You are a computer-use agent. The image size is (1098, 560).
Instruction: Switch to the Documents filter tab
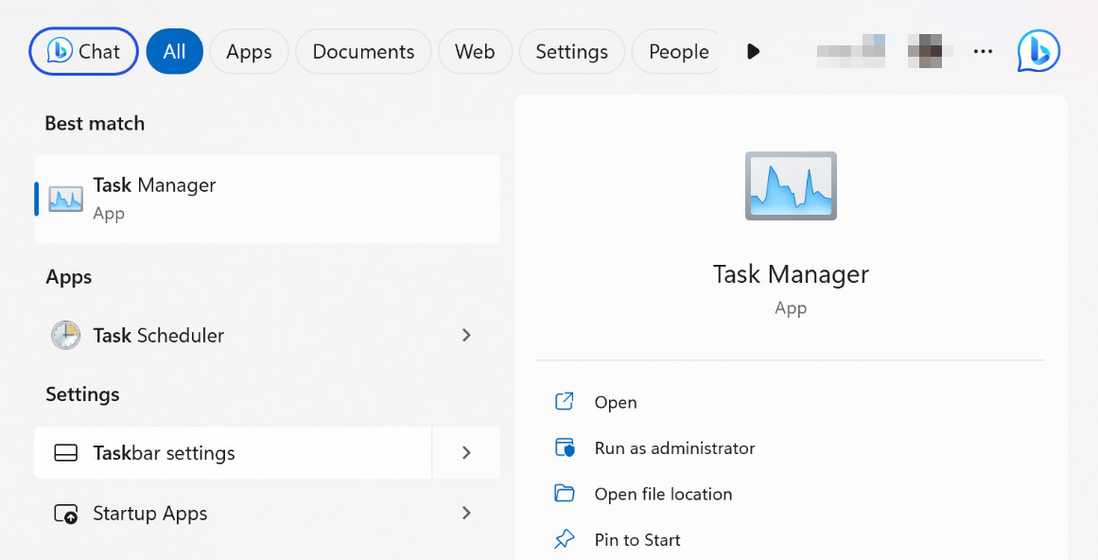coord(363,51)
